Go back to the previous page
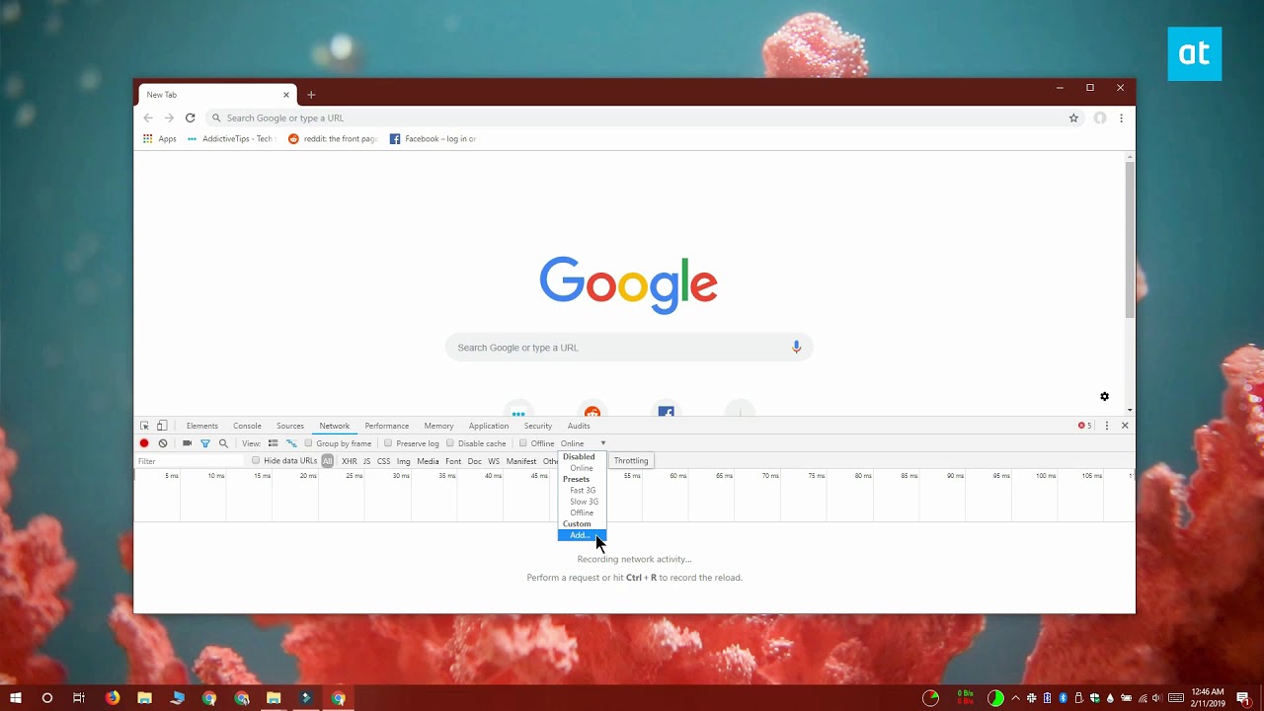This screenshot has width=1264, height=711. pyautogui.click(x=148, y=118)
